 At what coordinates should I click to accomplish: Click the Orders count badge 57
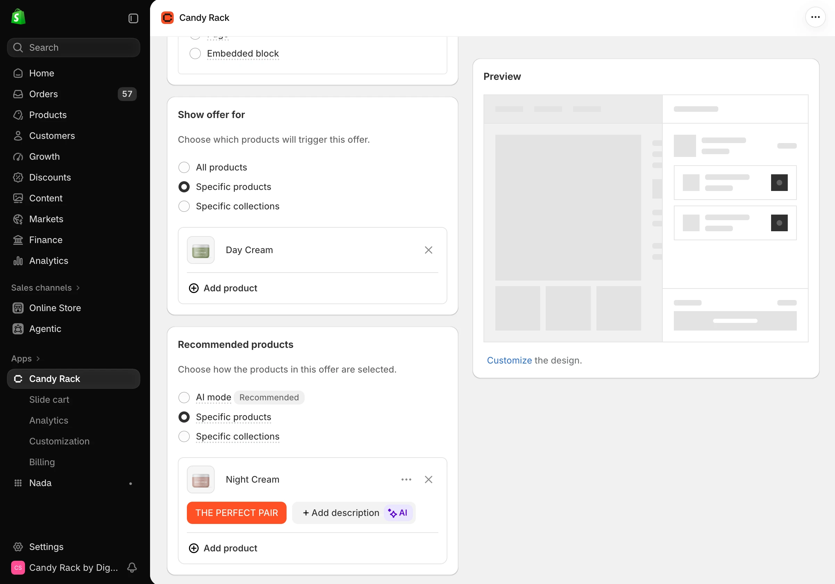coord(127,94)
